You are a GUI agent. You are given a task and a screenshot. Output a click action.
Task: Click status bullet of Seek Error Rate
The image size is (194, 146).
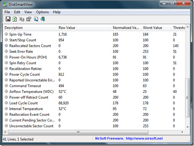(6, 51)
